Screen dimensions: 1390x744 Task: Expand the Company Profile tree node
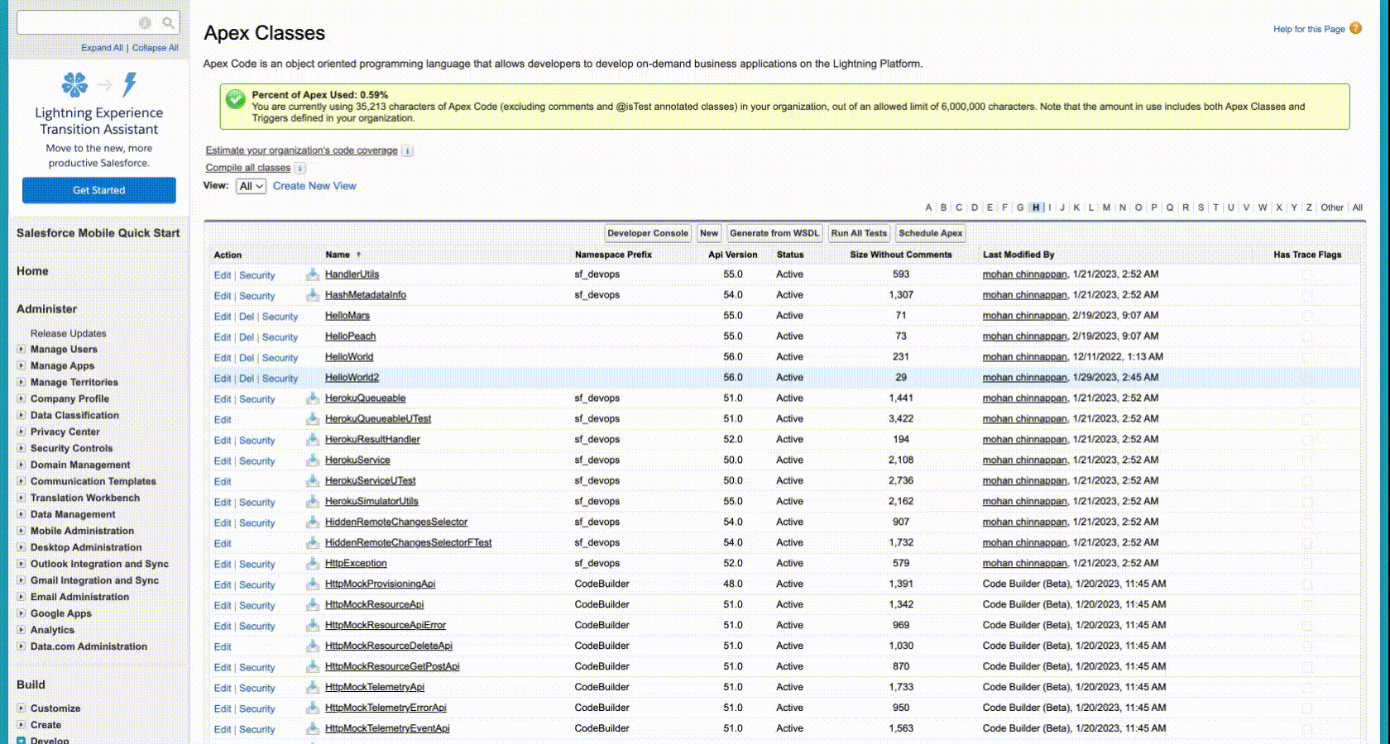point(22,398)
